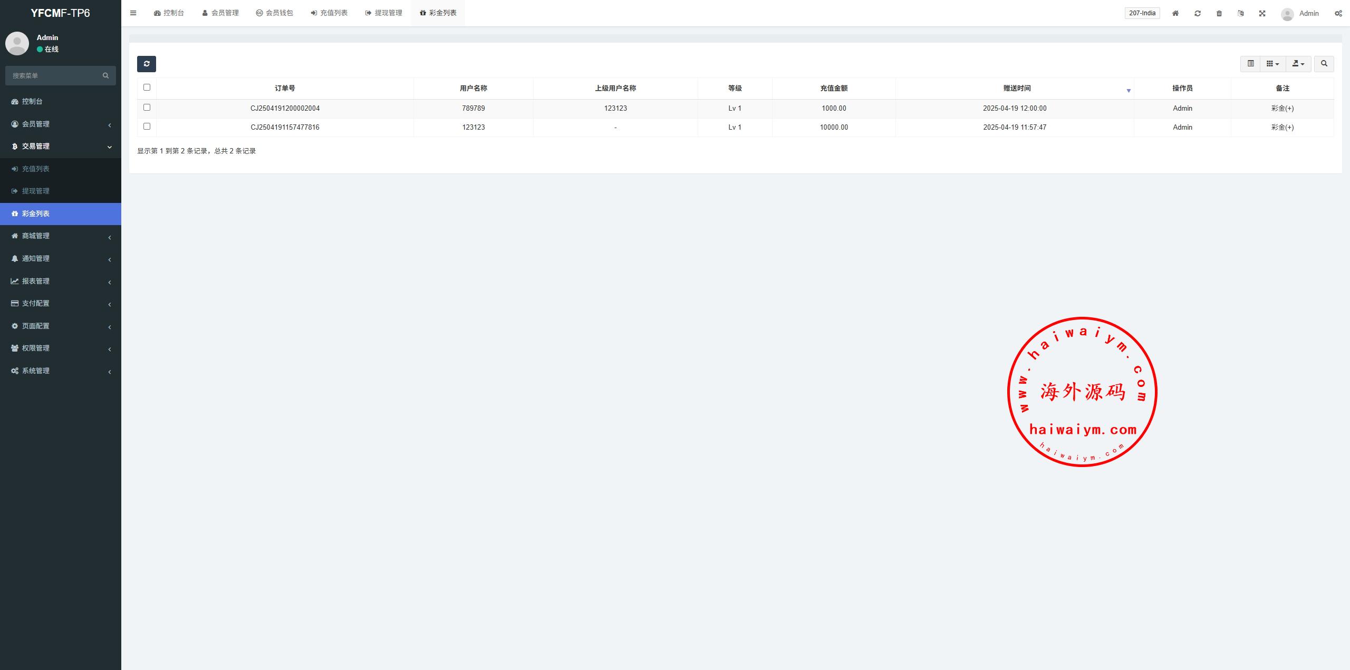Toggle fullscreen with the expand icon
The image size is (1350, 670).
(x=1262, y=13)
